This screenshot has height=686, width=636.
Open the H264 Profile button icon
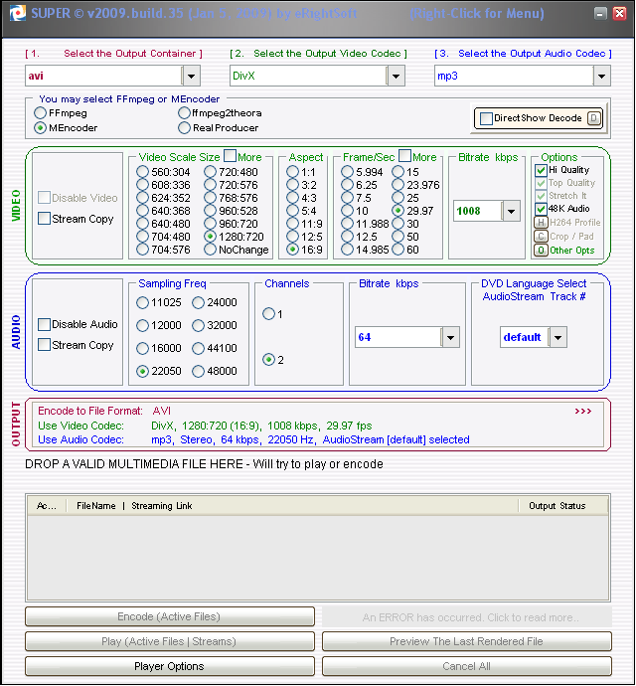pos(541,223)
